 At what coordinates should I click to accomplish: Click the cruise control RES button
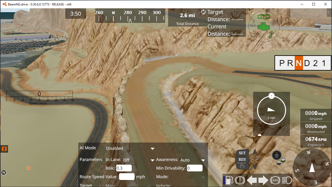[x=242, y=159]
